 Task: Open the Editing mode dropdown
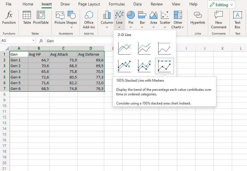click(221, 5)
